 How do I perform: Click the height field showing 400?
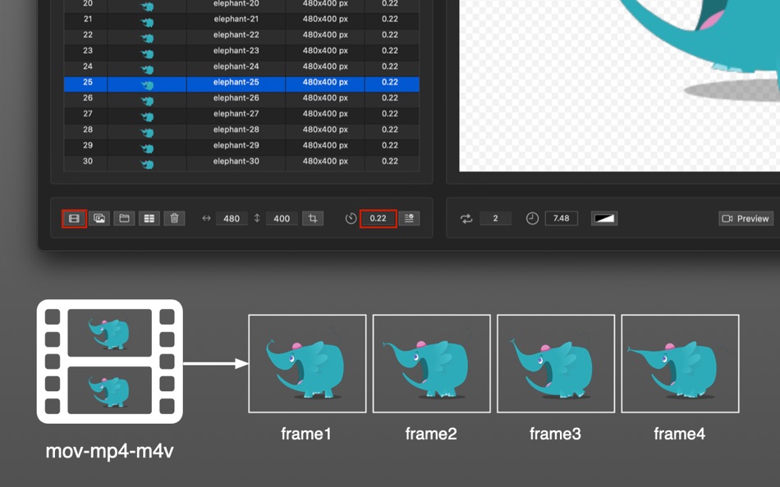coord(282,219)
